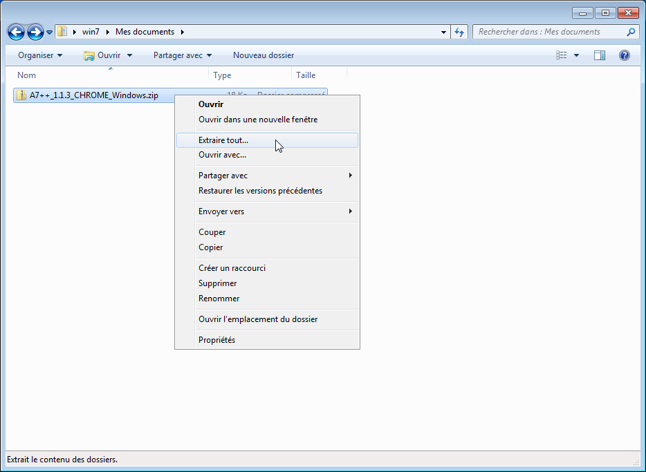646x472 pixels.
Task: Sort files by the 'Nom' column header
Action: pos(28,75)
